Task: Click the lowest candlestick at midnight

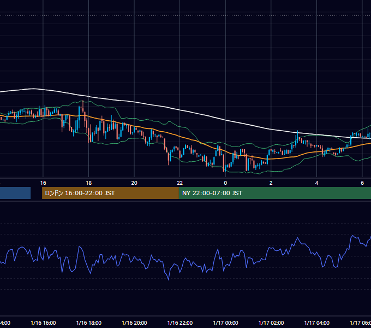Action: [x=224, y=163]
